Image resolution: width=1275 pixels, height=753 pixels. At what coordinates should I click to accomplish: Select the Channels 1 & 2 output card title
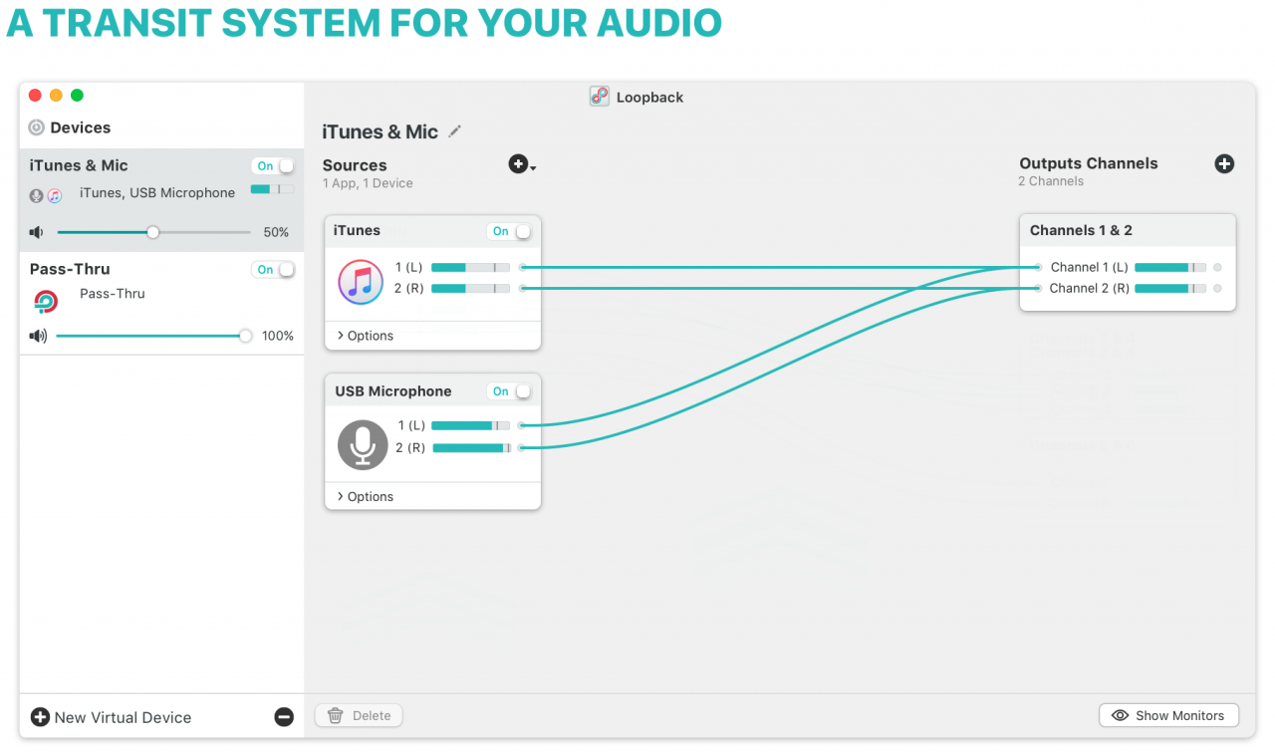1081,230
